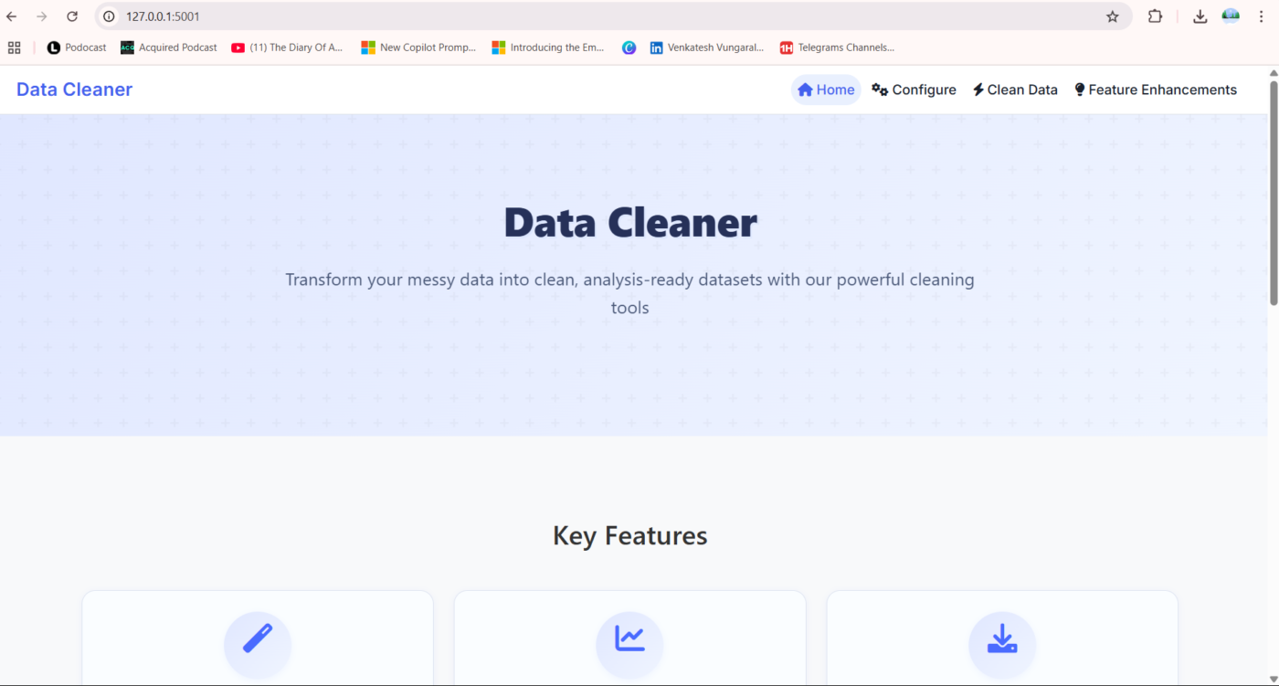Open the browser extensions puzzle icon
Screen dimensions: 1279x686
tap(1155, 16)
